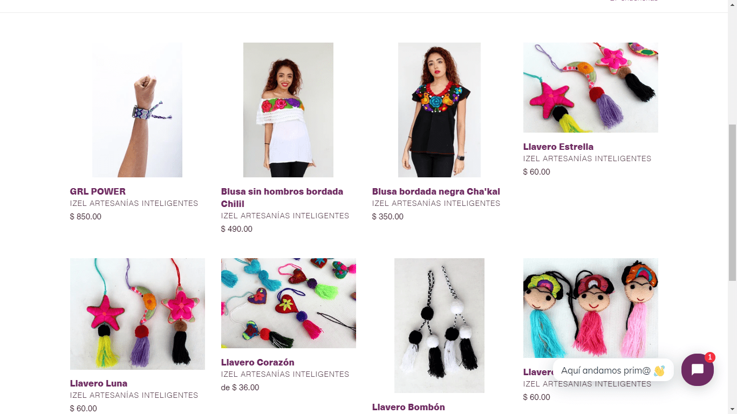The width and height of the screenshot is (737, 414).
Task: Open the Llavero Luna title link
Action: [x=99, y=383]
